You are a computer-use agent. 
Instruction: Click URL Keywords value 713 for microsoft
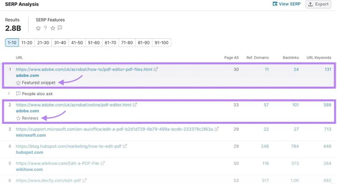(x=328, y=129)
